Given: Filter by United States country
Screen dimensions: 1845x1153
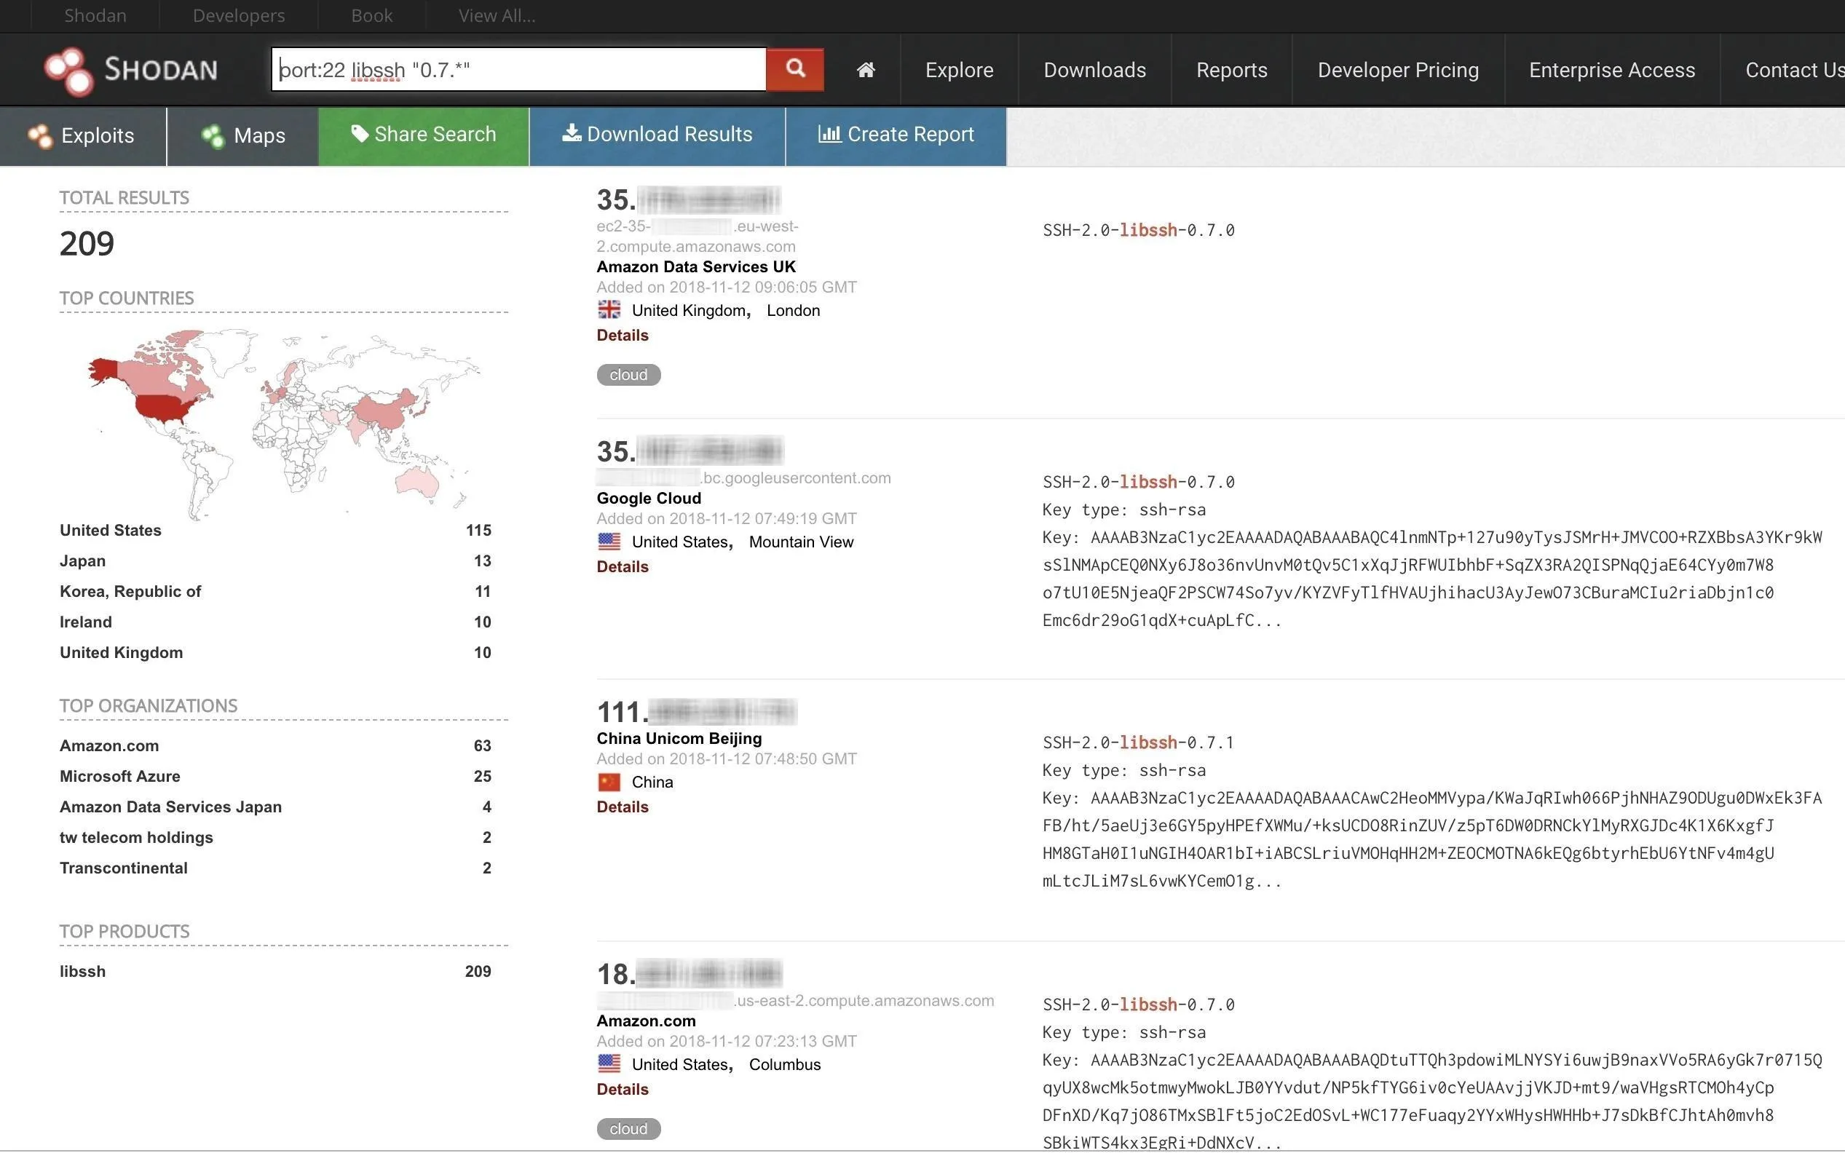Looking at the screenshot, I should coord(111,530).
